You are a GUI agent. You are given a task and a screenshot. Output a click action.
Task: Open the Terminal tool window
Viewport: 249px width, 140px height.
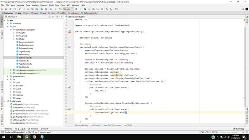coord(33,129)
